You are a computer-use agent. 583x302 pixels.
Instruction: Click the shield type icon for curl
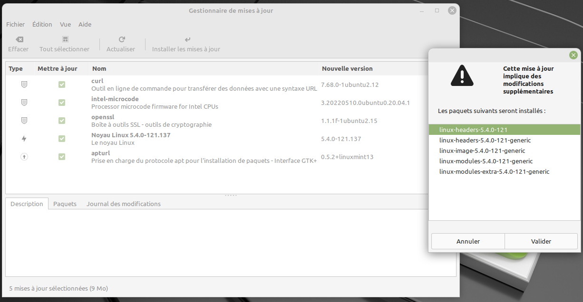tap(24, 85)
